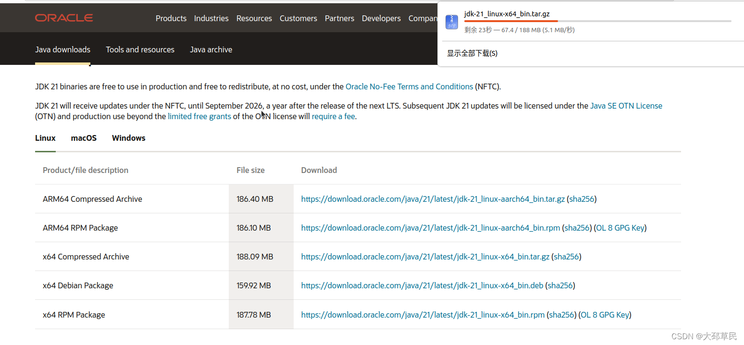The width and height of the screenshot is (744, 345).
Task: Open OL 8 GPG Key for ARM64 RPM
Action: (x=620, y=228)
